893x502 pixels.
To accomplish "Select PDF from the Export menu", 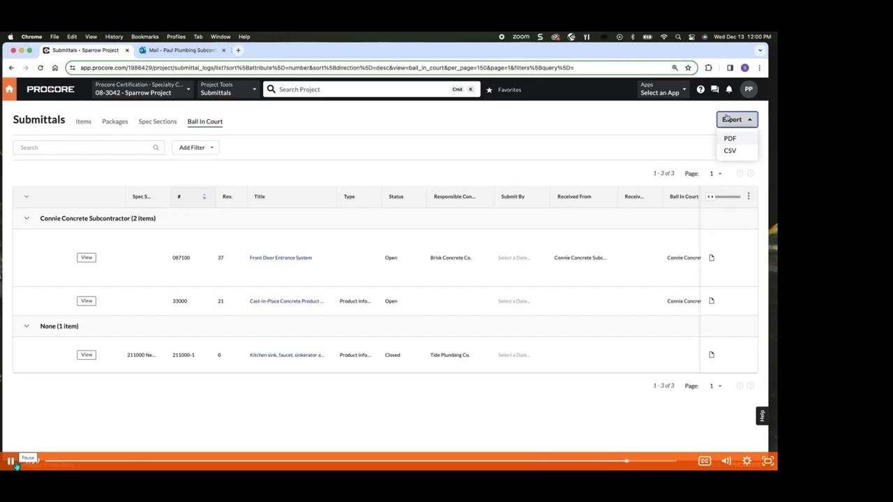I will coord(730,139).
